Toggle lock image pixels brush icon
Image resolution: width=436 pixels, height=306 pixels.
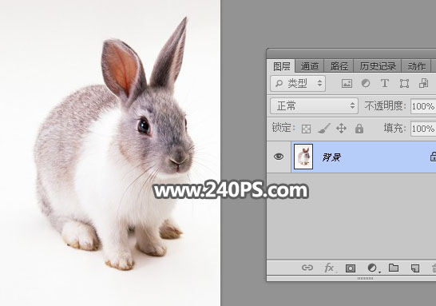[324, 129]
